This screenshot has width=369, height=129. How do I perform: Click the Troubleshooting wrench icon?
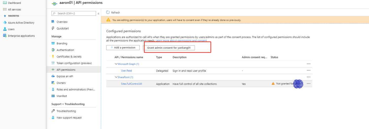click(x=53, y=111)
